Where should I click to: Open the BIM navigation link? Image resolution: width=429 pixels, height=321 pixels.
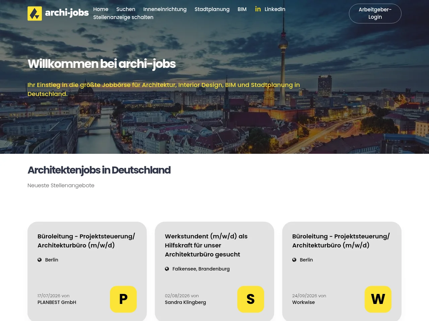(x=242, y=9)
